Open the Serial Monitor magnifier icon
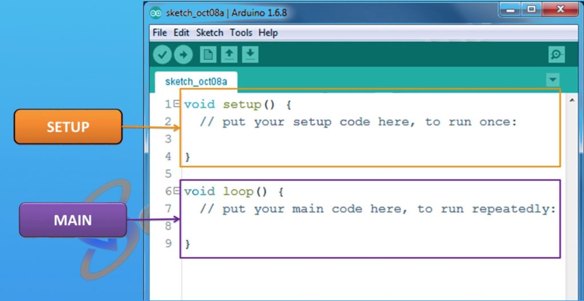Screen dimensions: 584x301 [x=557, y=55]
